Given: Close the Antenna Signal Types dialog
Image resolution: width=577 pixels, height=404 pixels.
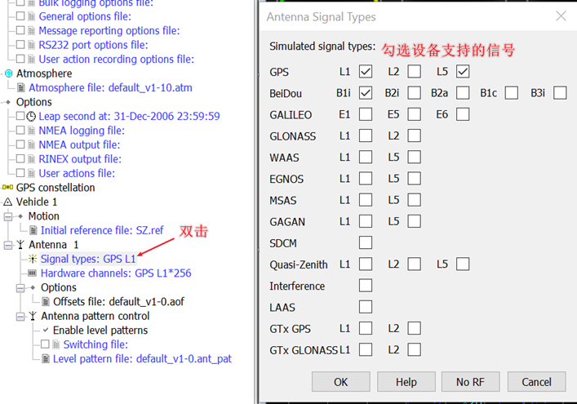Looking at the screenshot, I should pyautogui.click(x=561, y=16).
